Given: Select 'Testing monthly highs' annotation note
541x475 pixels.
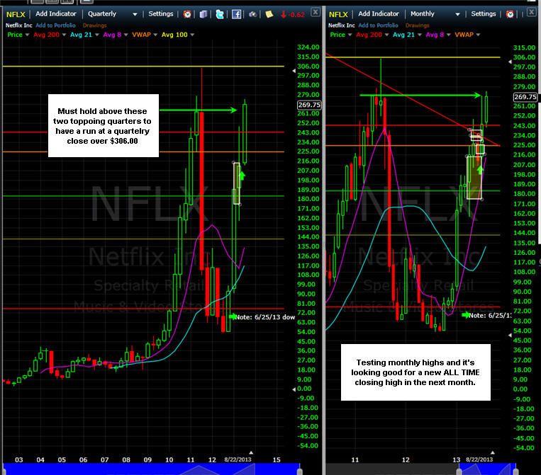Looking at the screenshot, I should (415, 372).
